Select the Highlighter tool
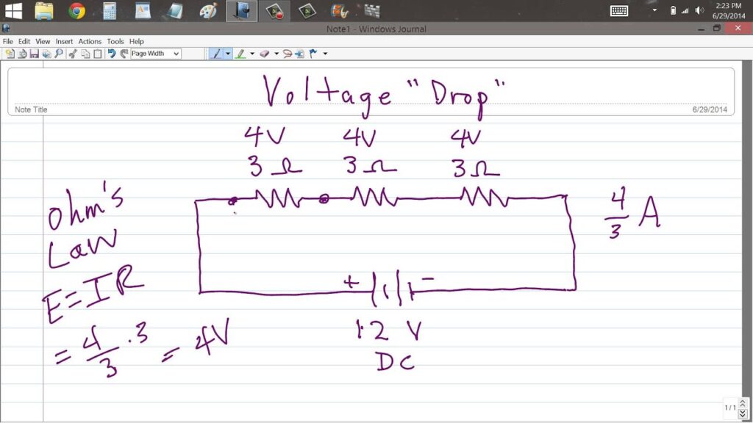The height and width of the screenshot is (423, 753). coord(243,53)
